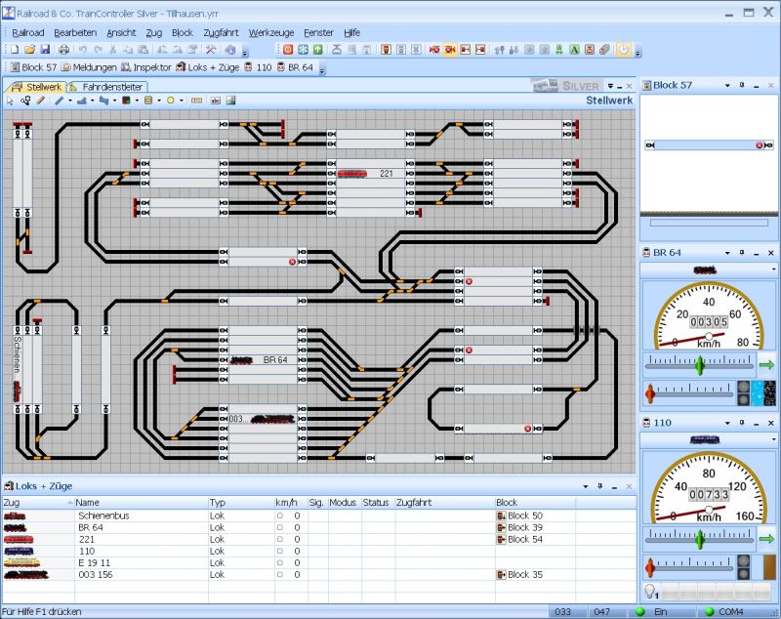Viewport: 781px width, 619px height.
Task: Save the layout with the floppy disk icon
Action: pyautogui.click(x=45, y=49)
